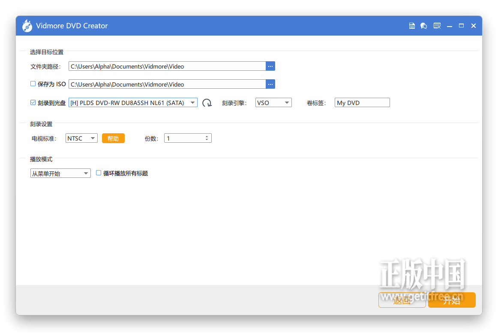This screenshot has width=498, height=336.
Task: Click the 文件夹路径 input field
Action: [x=167, y=66]
